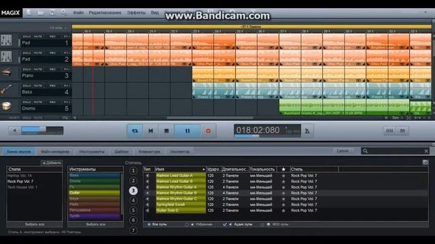Toggle SOLO on Drums track

27,102
